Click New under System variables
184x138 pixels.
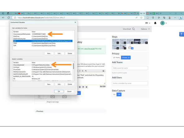pos(49,84)
